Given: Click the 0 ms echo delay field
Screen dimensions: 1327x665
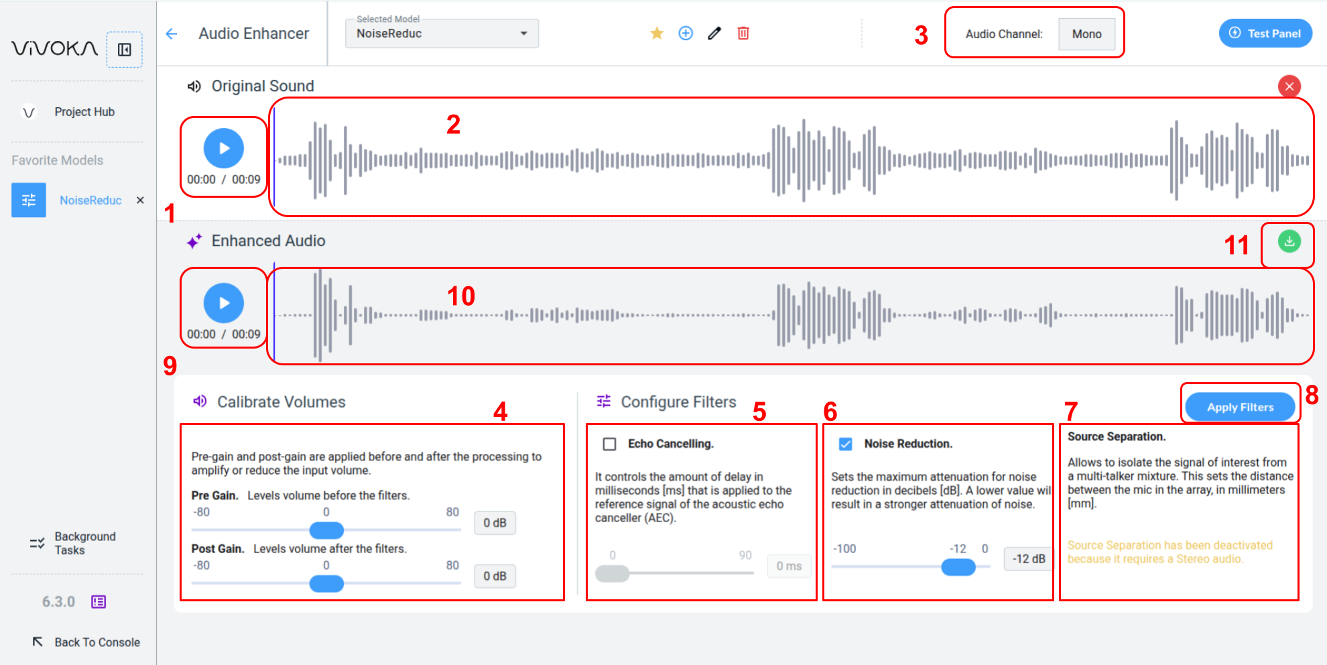Looking at the screenshot, I should tap(789, 566).
